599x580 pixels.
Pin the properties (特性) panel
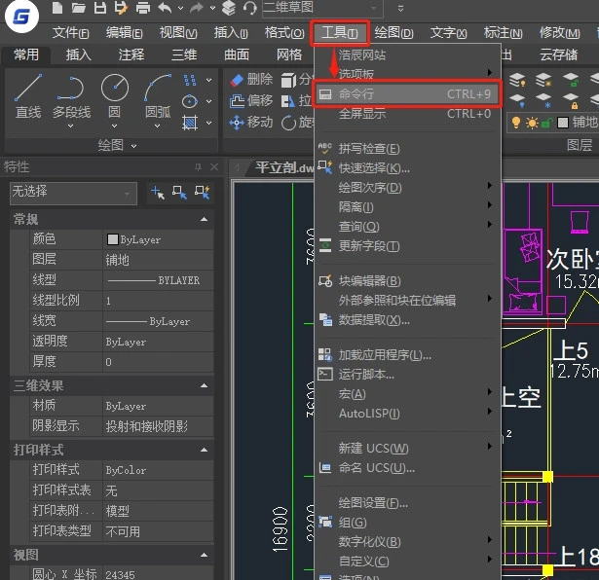198,167
